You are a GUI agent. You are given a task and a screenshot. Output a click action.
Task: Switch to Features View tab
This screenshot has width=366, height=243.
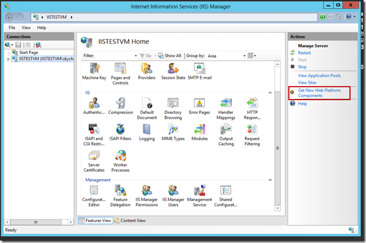96,220
